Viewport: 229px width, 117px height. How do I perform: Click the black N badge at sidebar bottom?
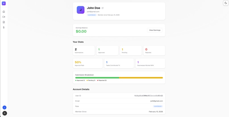(x=5, y=113)
